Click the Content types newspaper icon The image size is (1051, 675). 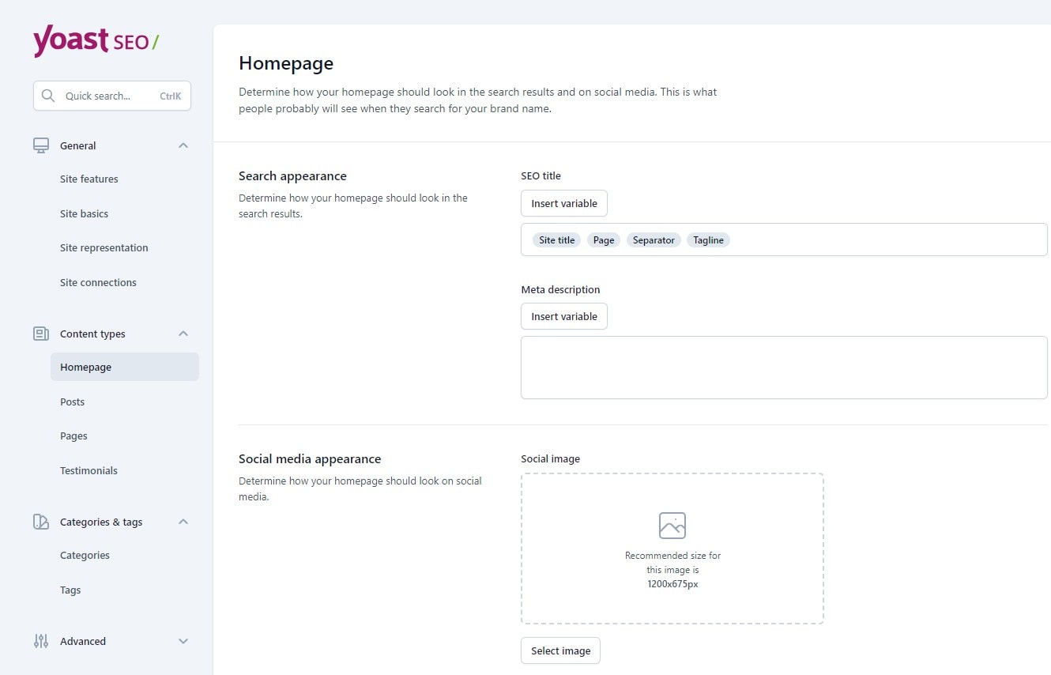coord(41,334)
